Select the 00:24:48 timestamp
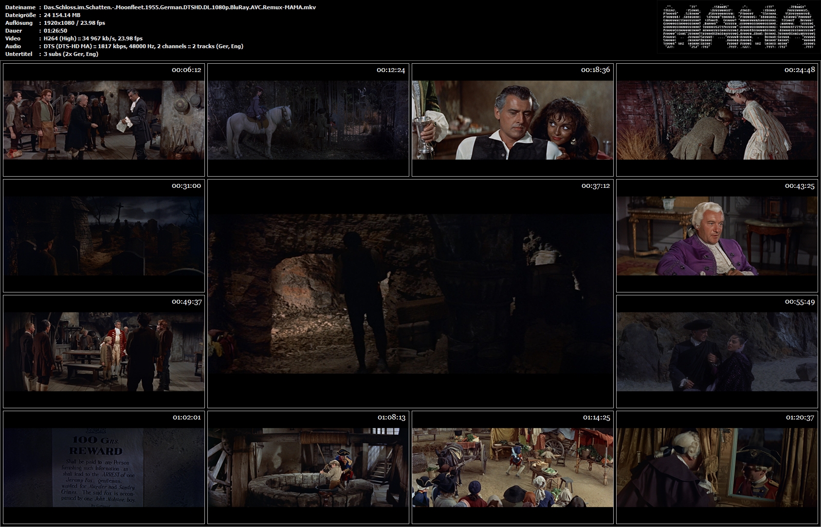Screen dimensions: 821x527 tap(800, 70)
